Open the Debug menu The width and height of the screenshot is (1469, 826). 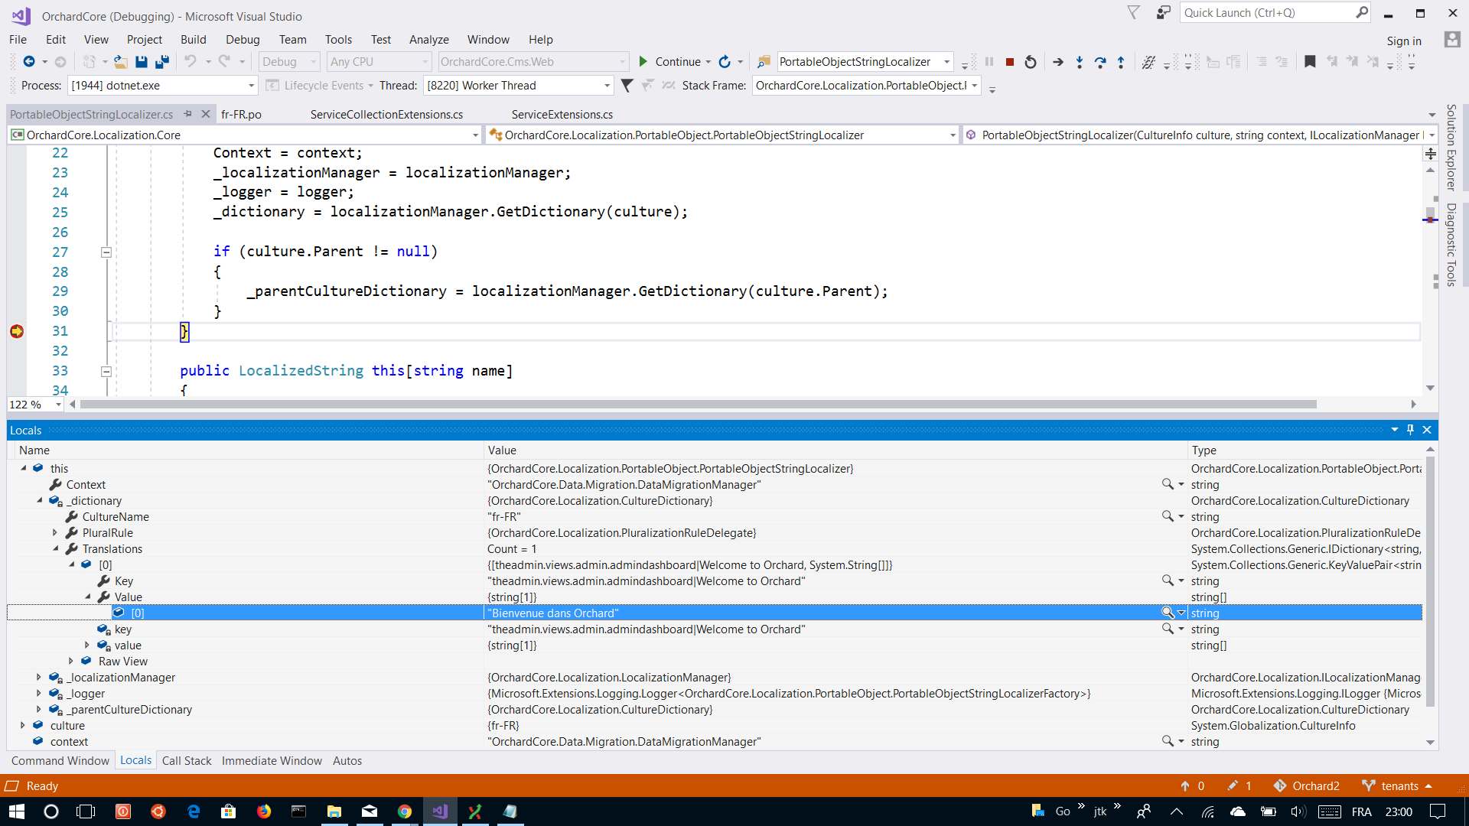(x=243, y=39)
